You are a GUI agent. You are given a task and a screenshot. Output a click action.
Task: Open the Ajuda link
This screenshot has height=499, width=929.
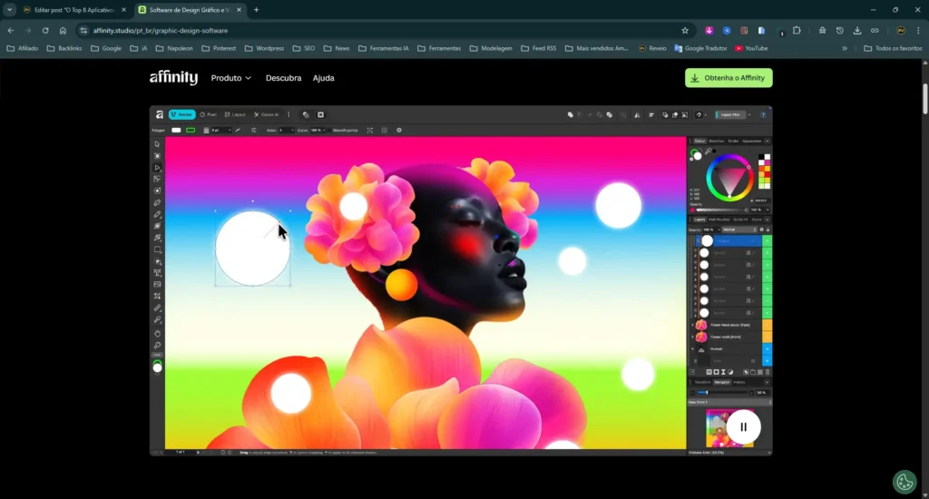pyautogui.click(x=323, y=78)
